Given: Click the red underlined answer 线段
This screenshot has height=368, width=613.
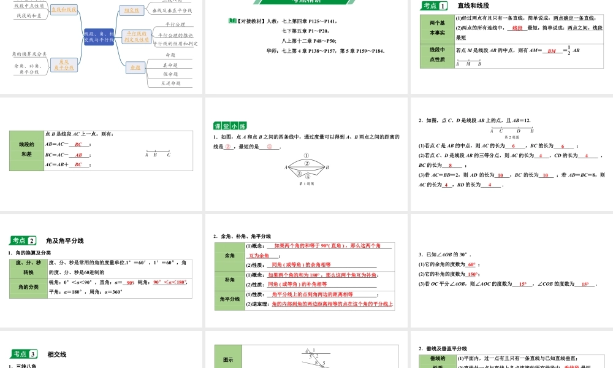Looking at the screenshot, I should pos(517,28).
